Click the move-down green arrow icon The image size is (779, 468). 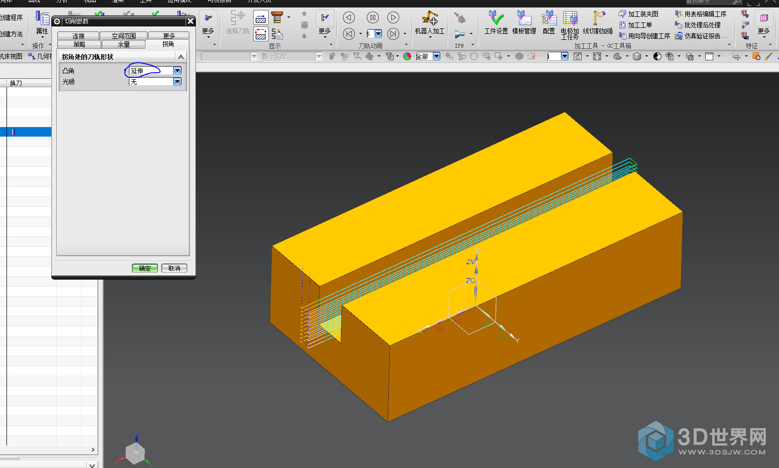pos(304,36)
